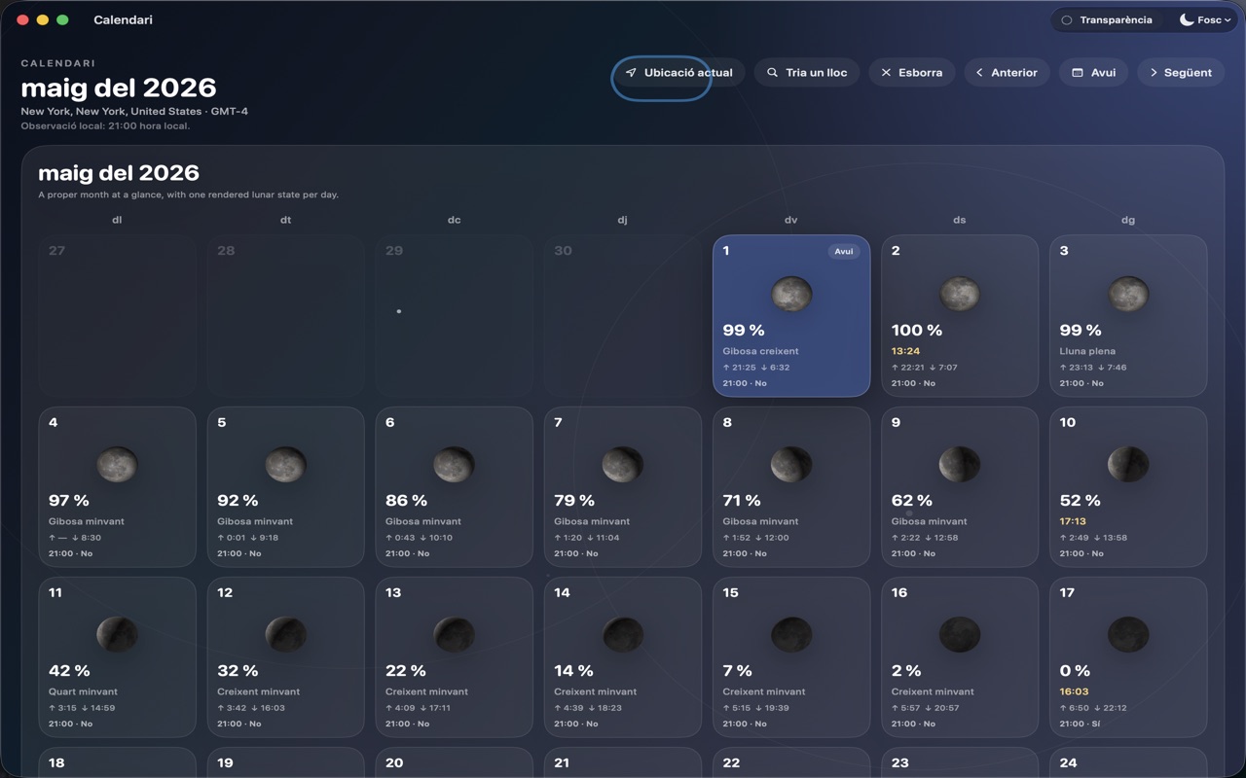Toggle the Transparència option
Viewport: 1246px width, 778px height.
pos(1107,19)
